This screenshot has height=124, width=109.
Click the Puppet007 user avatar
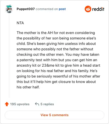tap(9, 9)
